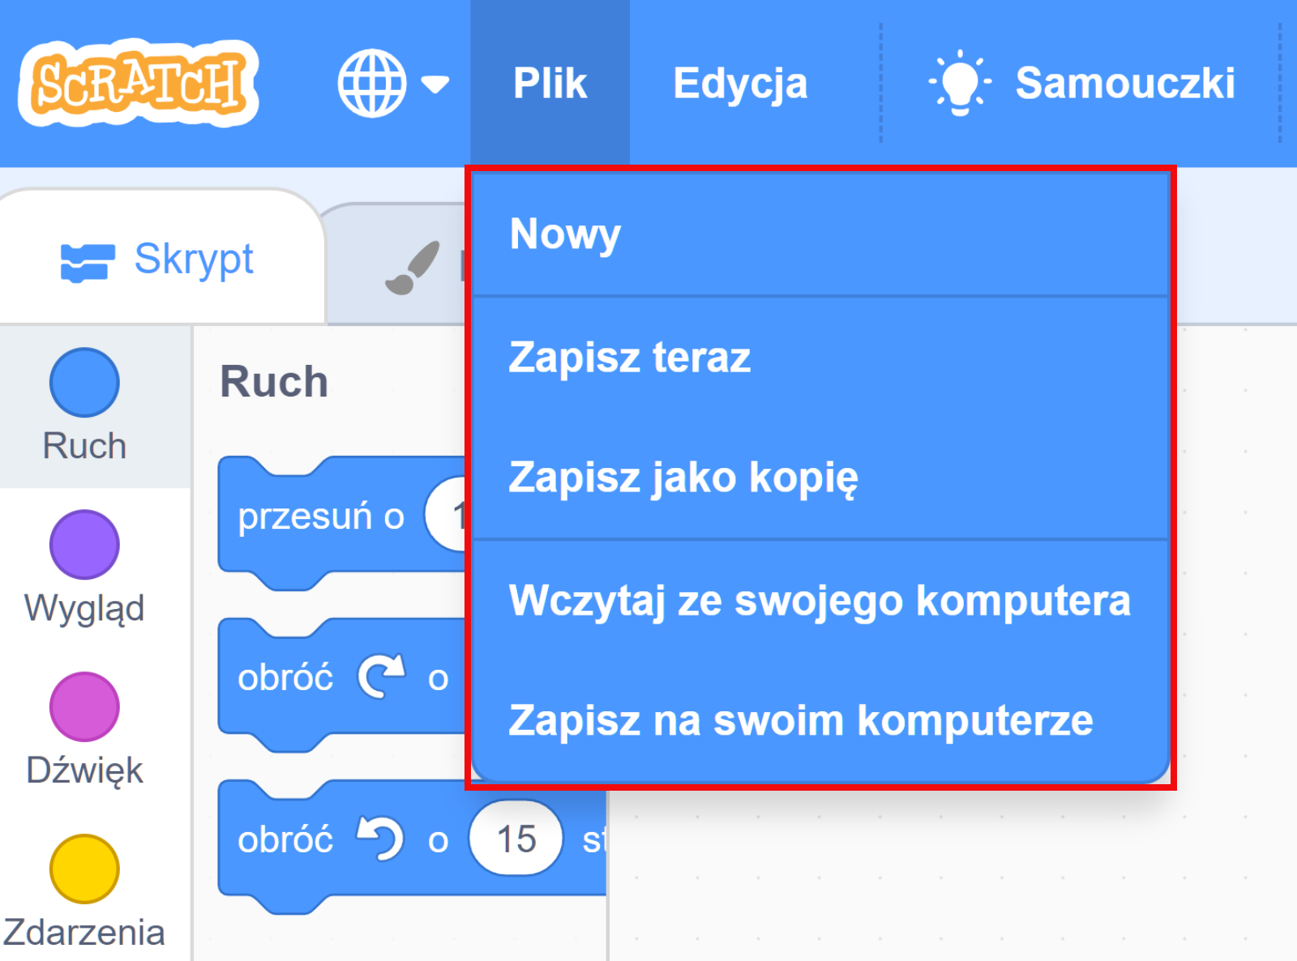Image resolution: width=1297 pixels, height=961 pixels.
Task: Open the Edycja menu
Action: point(739,81)
